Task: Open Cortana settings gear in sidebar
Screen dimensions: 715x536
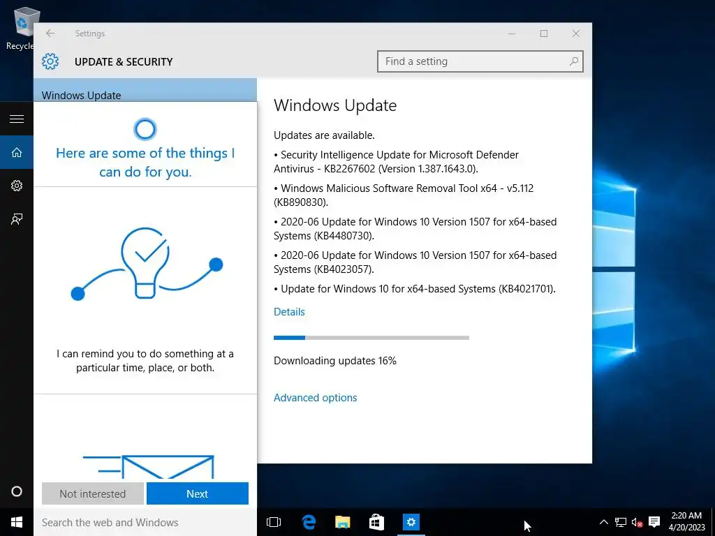Action: click(x=17, y=186)
